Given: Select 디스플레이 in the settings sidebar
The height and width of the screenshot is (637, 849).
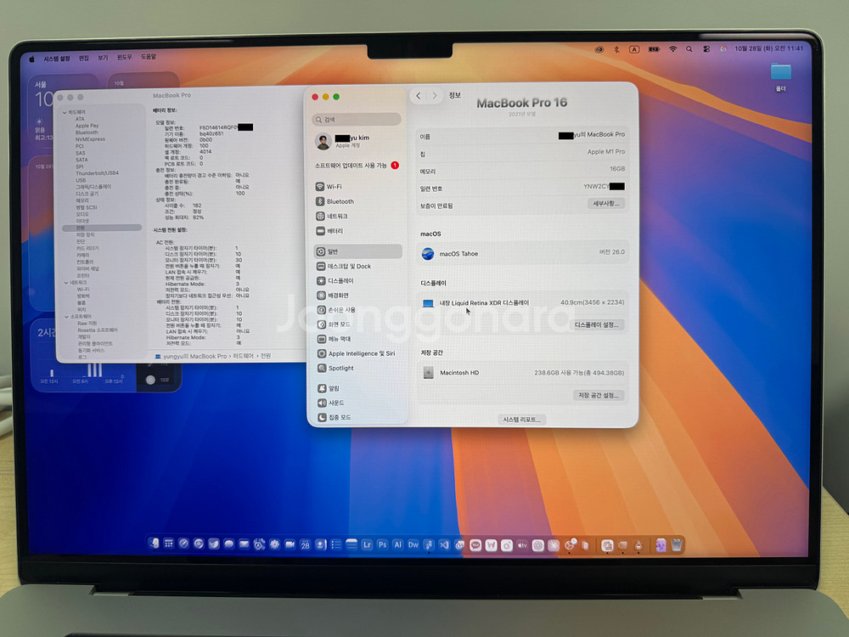Looking at the screenshot, I should [x=340, y=280].
